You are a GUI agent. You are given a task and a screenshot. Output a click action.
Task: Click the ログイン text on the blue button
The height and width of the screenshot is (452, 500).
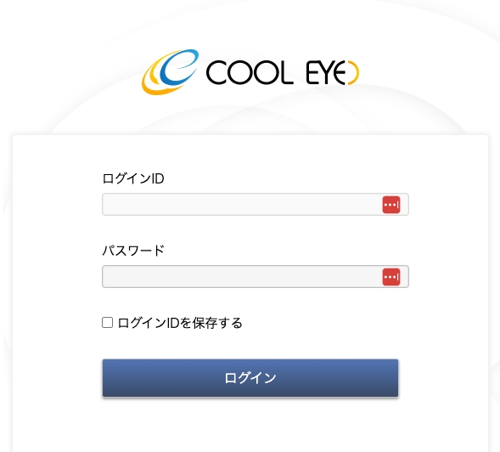click(x=250, y=378)
